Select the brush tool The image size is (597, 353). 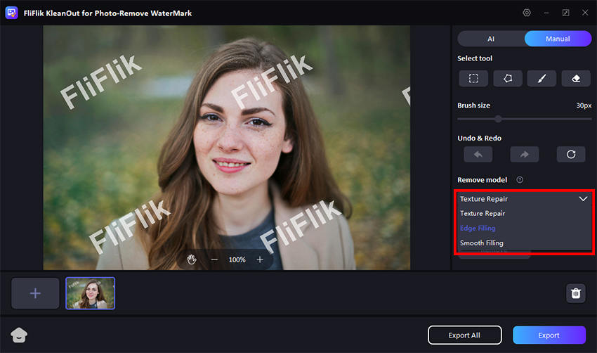(542, 78)
